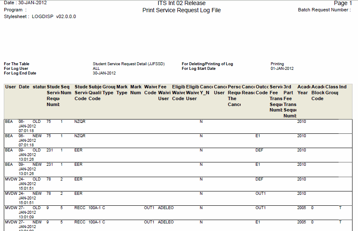Click the Batch Request Number label

point(324,10)
